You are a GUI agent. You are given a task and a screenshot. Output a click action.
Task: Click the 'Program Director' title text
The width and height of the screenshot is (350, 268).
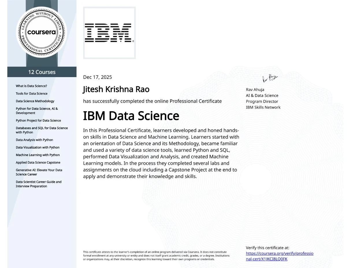(262, 101)
